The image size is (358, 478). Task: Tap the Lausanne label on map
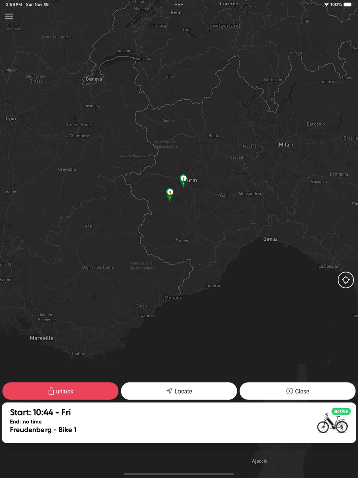pos(124,51)
